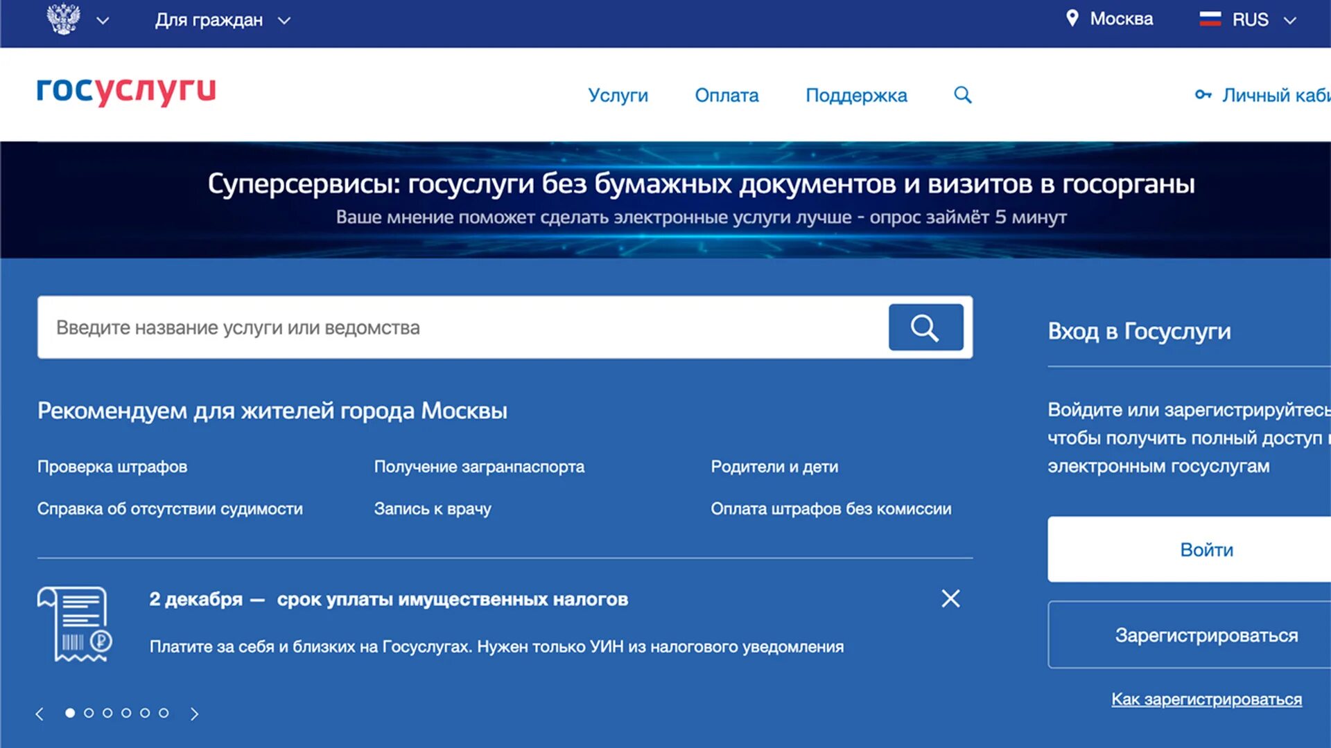Open the Поддержка menu item
Screen dimensions: 1331x748
click(856, 95)
